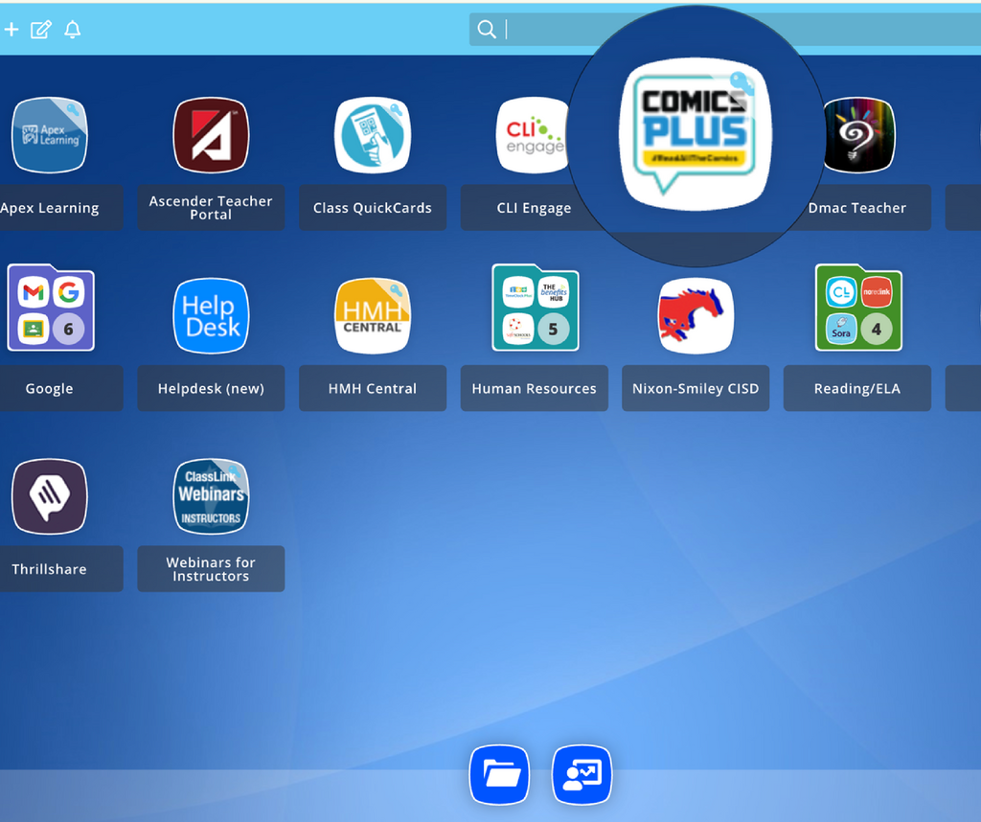Open the Help Desk app icon

point(211,316)
